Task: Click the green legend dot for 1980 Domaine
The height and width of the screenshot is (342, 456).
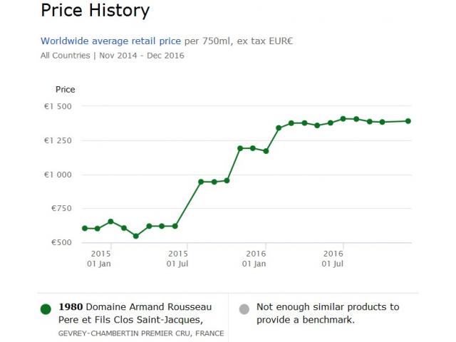Action: pyautogui.click(x=46, y=309)
